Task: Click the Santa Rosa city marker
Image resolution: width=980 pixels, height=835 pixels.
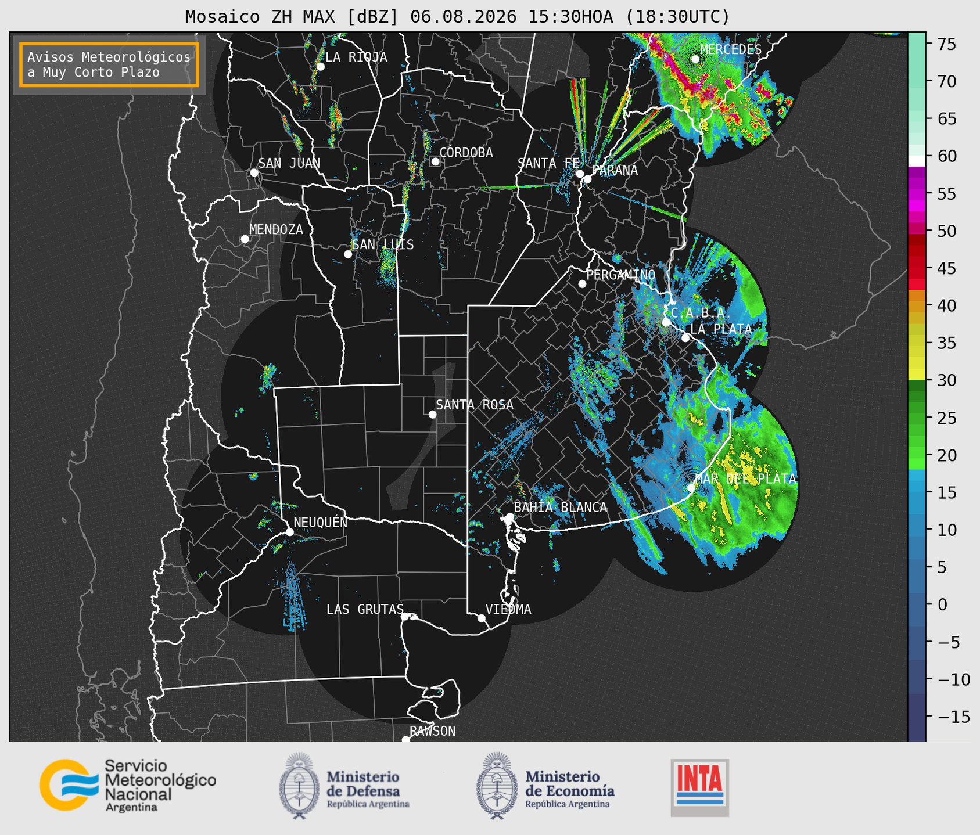Action: tap(432, 414)
